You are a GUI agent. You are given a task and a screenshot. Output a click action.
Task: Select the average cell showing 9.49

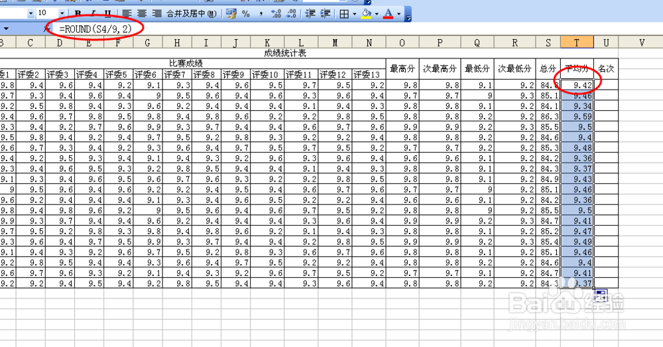(577, 242)
